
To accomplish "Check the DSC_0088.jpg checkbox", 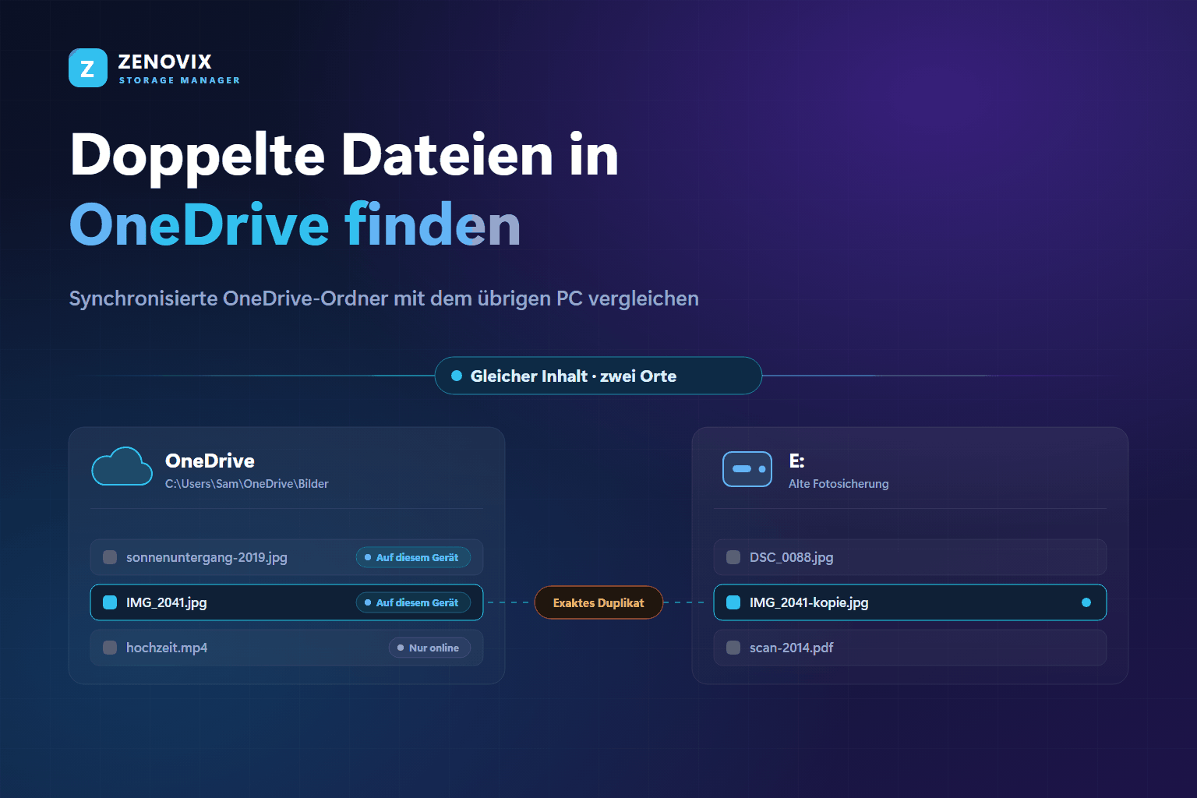I will pos(733,557).
